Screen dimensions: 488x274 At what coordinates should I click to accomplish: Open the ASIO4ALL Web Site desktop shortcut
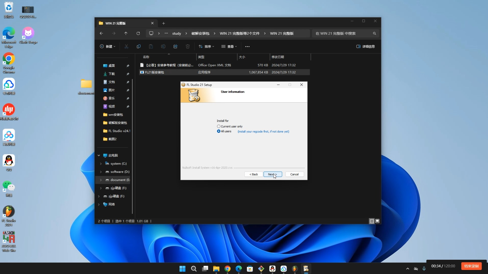point(9,241)
